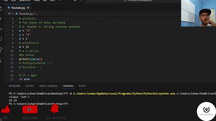This screenshot has width=216, height=121.
Task: Click the terminal output '23 23'
Action: coord(13,100)
